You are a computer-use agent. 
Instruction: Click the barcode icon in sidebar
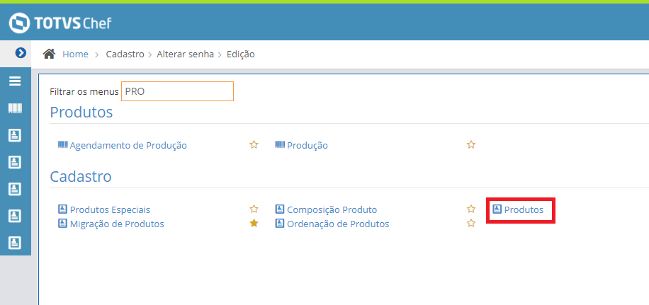pos(15,109)
